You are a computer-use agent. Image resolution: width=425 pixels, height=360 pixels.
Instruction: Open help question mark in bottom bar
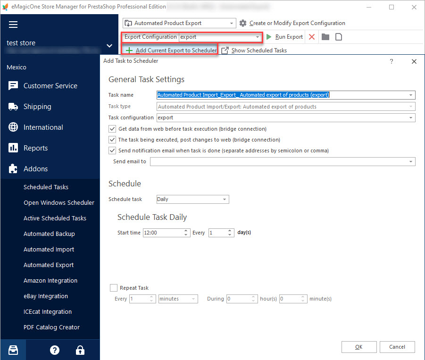click(x=54, y=350)
